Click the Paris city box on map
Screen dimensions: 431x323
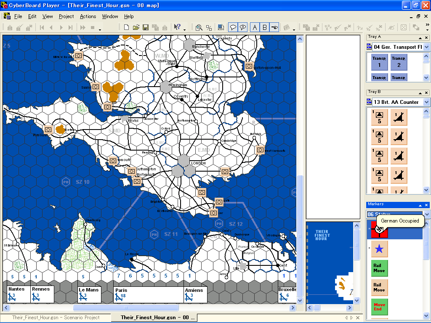tap(149, 295)
